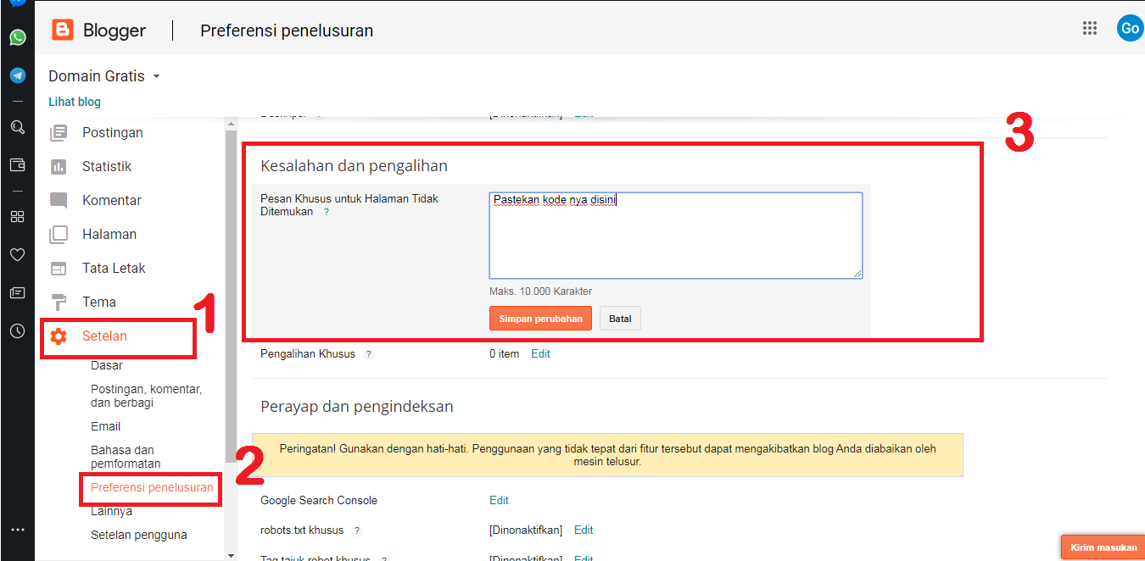This screenshot has width=1145, height=561.
Task: Go to the Tata Letak section
Action: pos(114,269)
